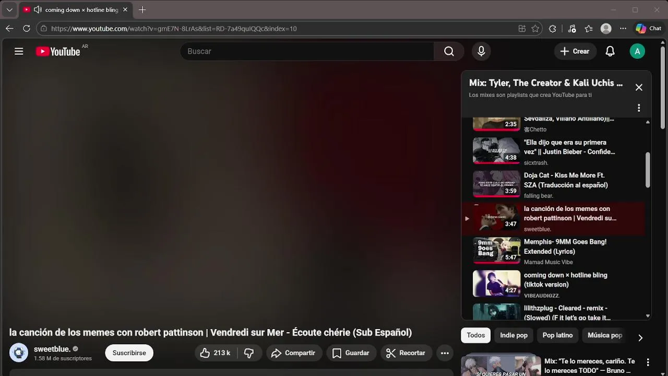View site information lock icon

click(44, 29)
